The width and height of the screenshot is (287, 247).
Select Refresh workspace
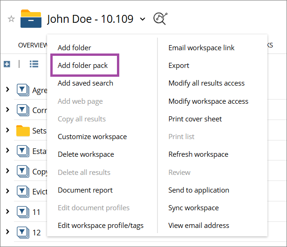coord(198,154)
